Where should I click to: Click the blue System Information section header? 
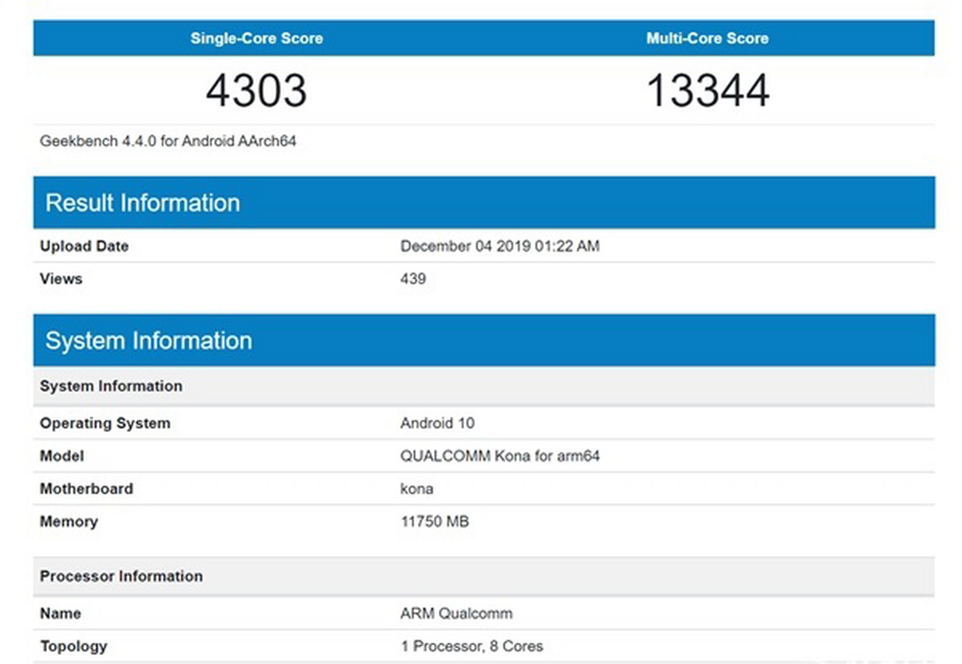(484, 340)
